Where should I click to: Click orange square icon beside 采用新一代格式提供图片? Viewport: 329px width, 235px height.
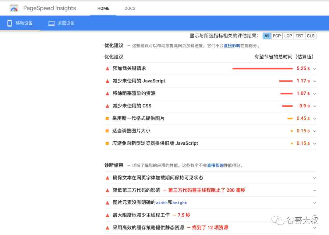107,118
